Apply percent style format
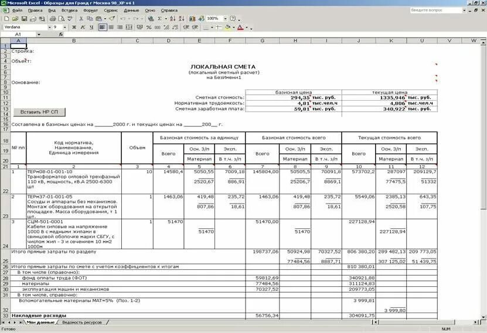The height and width of the screenshot is (333, 487). (x=149, y=28)
